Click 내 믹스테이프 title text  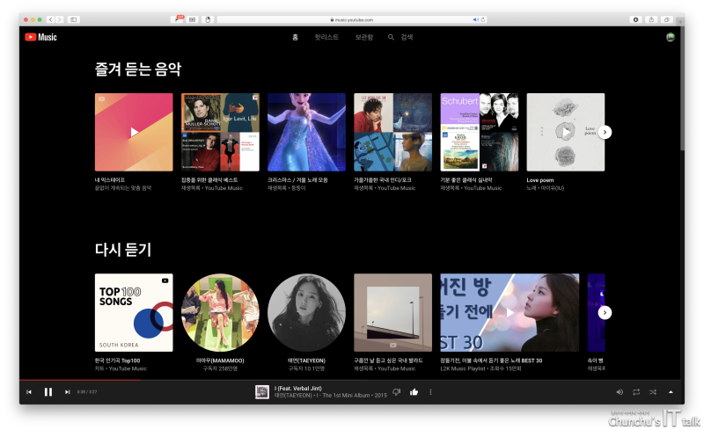(109, 180)
